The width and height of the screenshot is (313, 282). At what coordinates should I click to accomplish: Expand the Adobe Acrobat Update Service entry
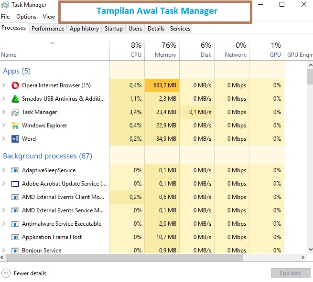(x=4, y=184)
